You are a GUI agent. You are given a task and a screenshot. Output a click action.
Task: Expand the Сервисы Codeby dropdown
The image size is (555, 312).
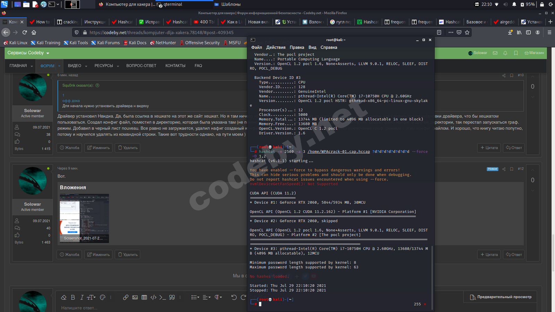point(28,53)
